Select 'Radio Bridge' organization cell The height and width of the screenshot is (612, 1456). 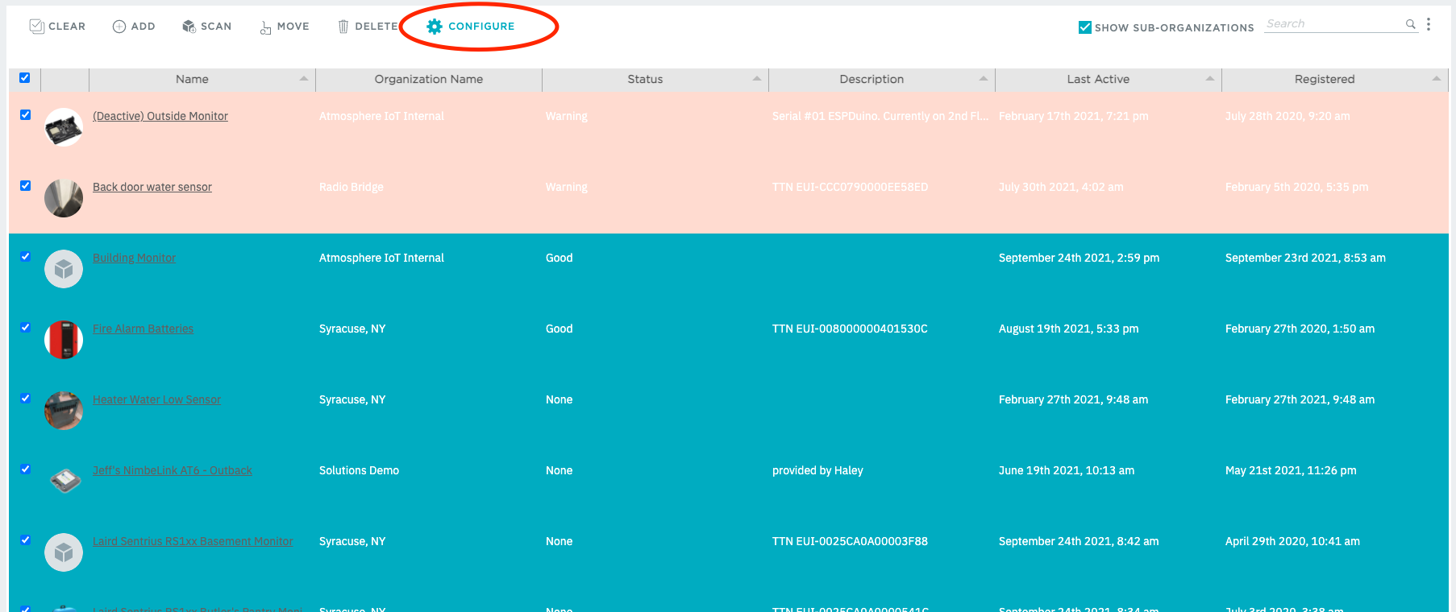tap(352, 187)
